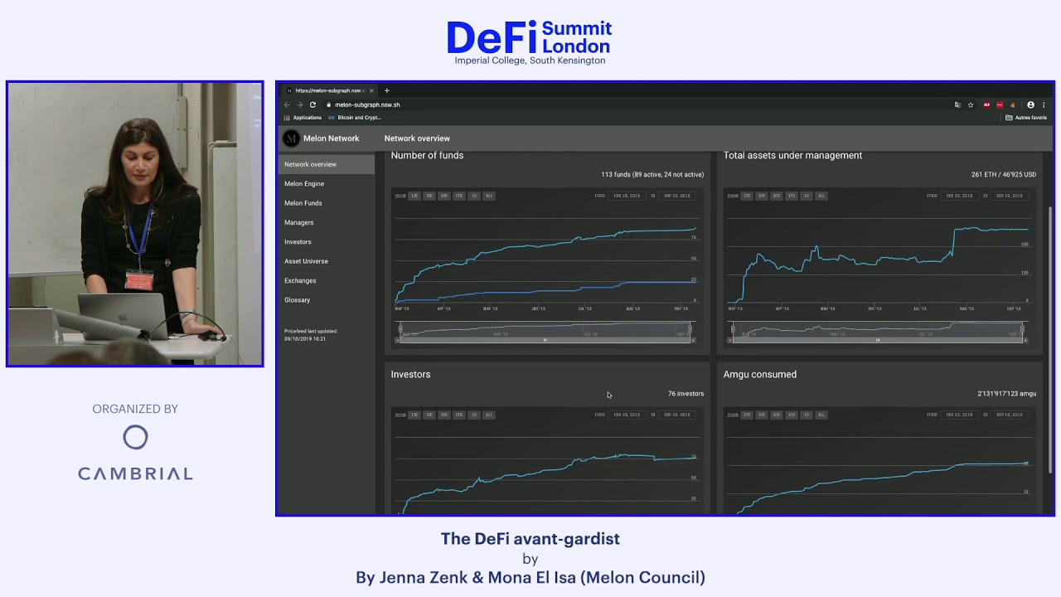Go to Managers in the sidebar
1061x597 pixels.
pos(327,222)
